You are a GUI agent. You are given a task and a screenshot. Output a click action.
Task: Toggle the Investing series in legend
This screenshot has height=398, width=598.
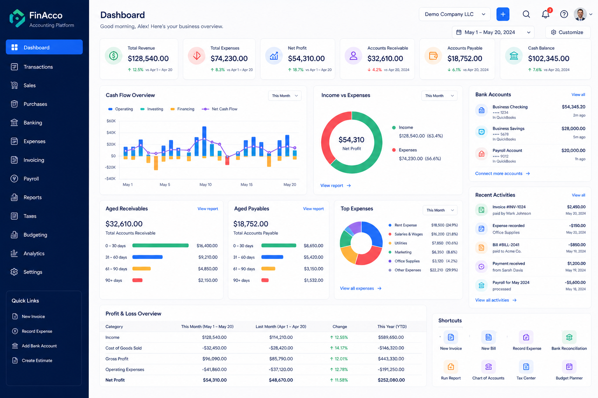click(x=152, y=109)
